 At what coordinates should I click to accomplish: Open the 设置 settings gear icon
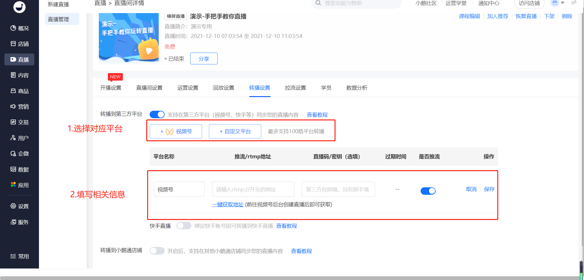[13, 206]
